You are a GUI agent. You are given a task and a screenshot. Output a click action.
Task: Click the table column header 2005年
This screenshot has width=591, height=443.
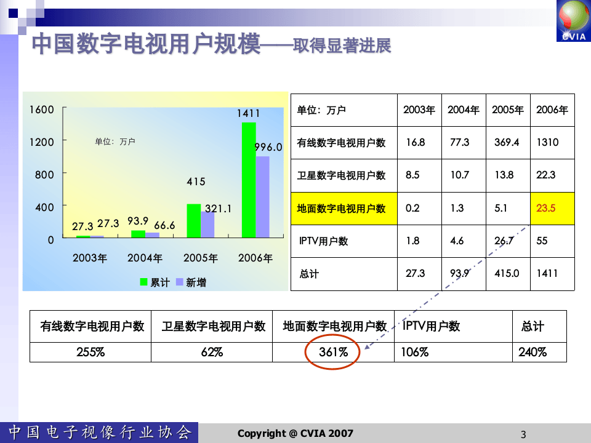[x=508, y=110]
